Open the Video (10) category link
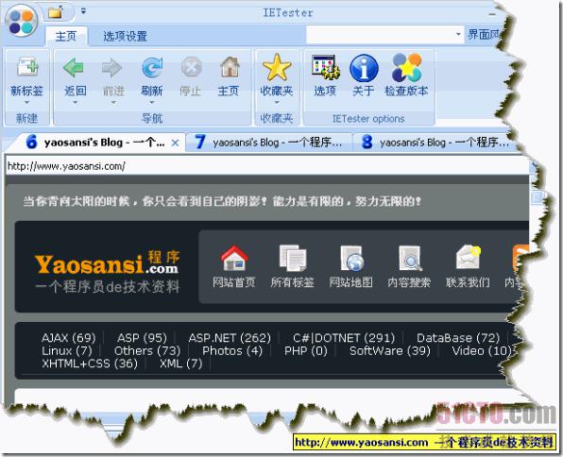Image resolution: width=563 pixels, height=457 pixels. 482,350
